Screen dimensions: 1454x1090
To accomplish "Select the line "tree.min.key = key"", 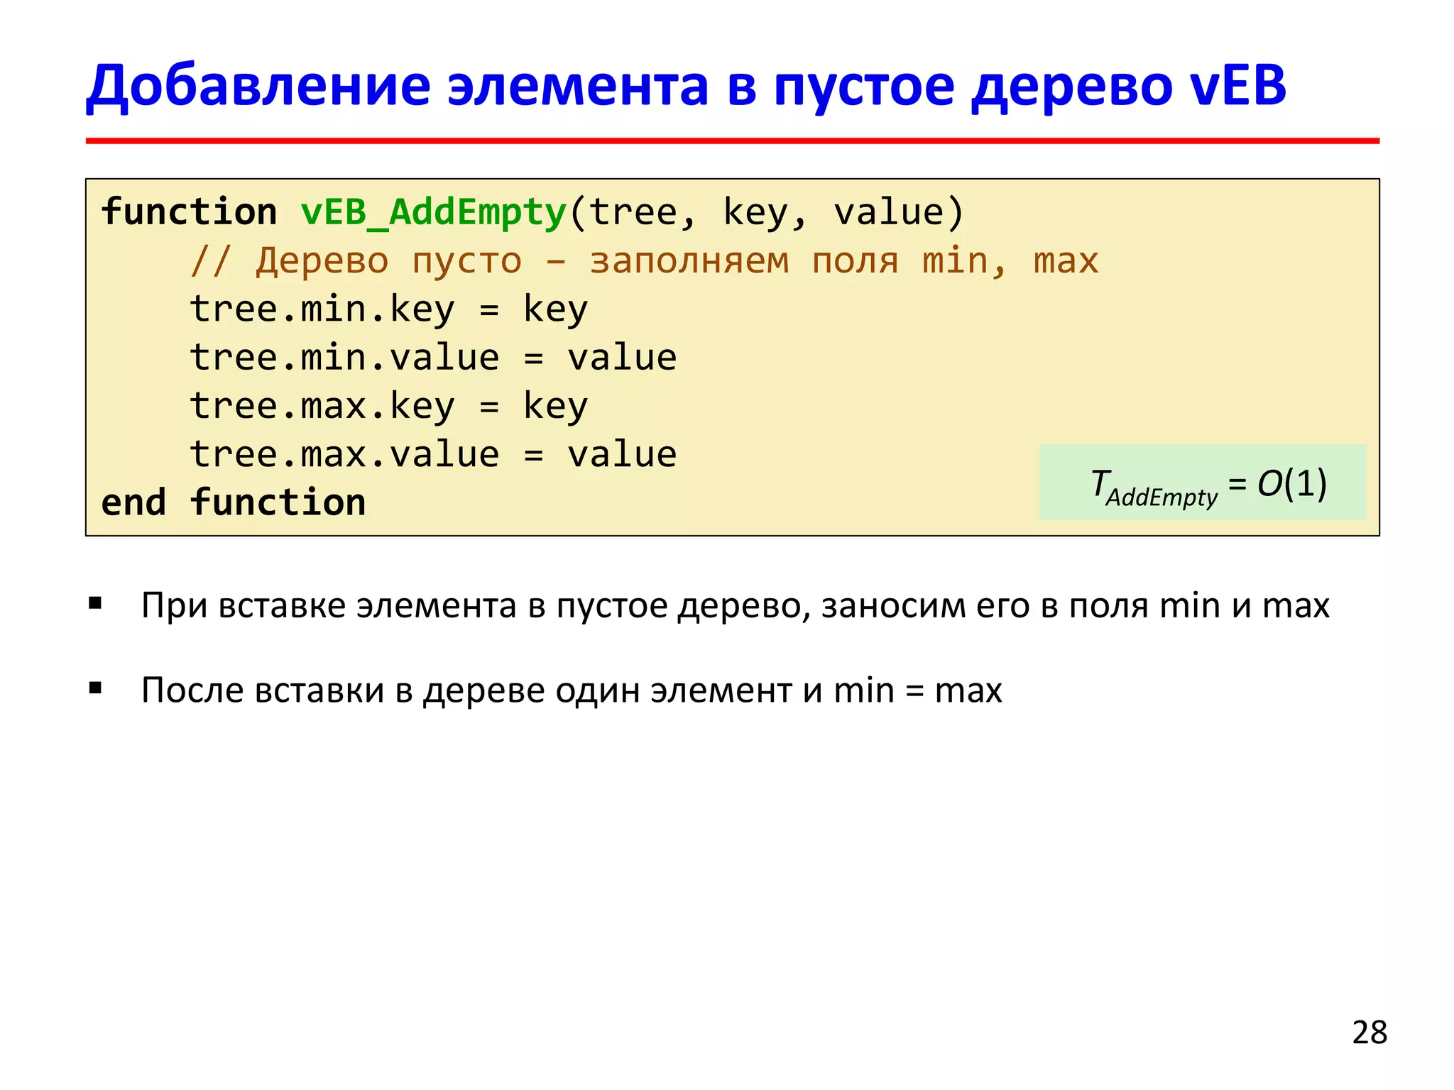I will [389, 309].
